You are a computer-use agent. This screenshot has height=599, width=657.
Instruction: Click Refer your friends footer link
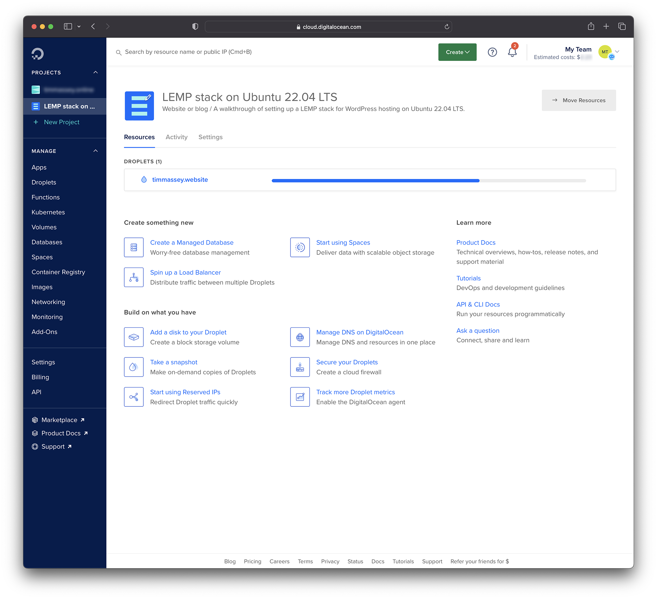pyautogui.click(x=479, y=561)
